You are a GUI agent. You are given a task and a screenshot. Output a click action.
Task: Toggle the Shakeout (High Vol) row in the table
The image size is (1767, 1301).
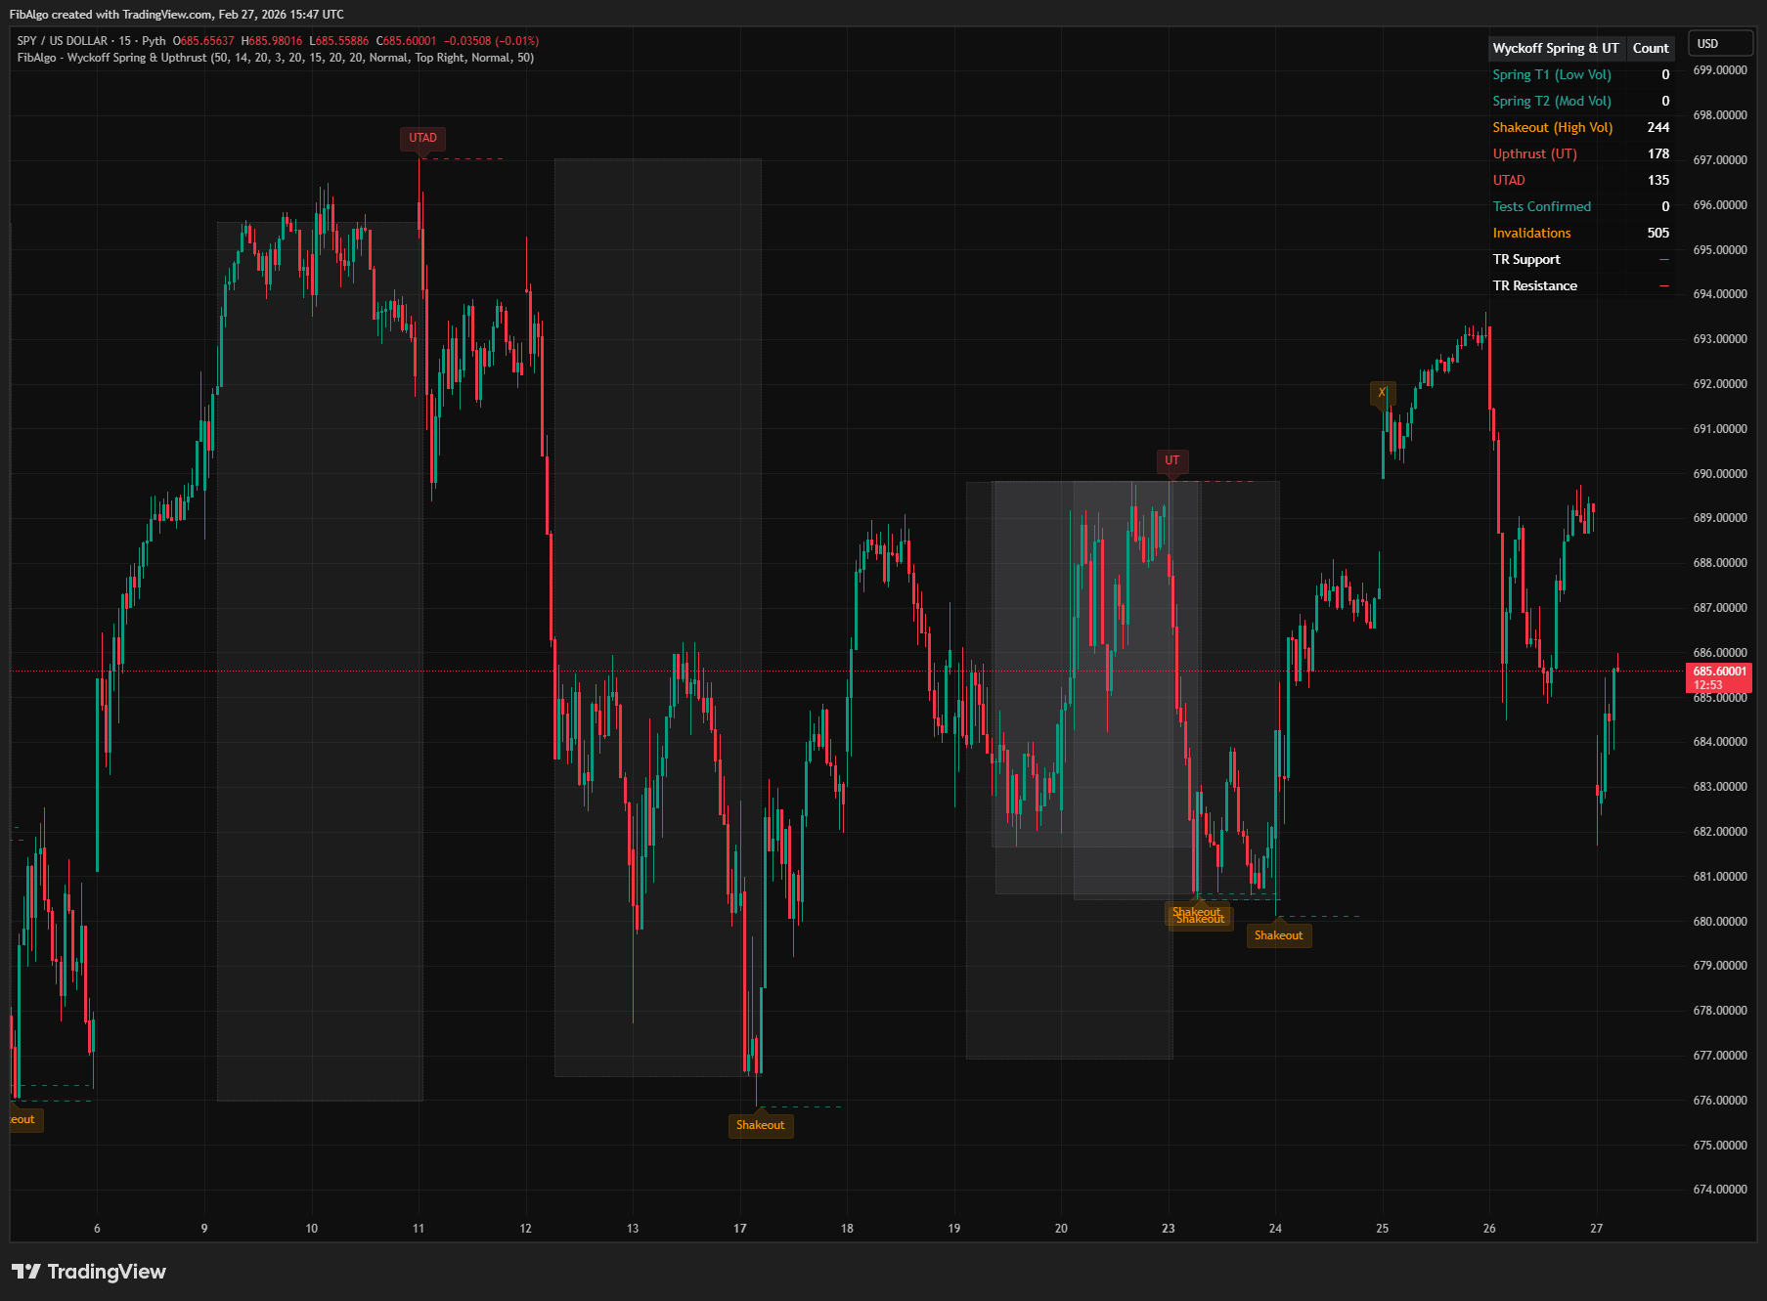1553,127
